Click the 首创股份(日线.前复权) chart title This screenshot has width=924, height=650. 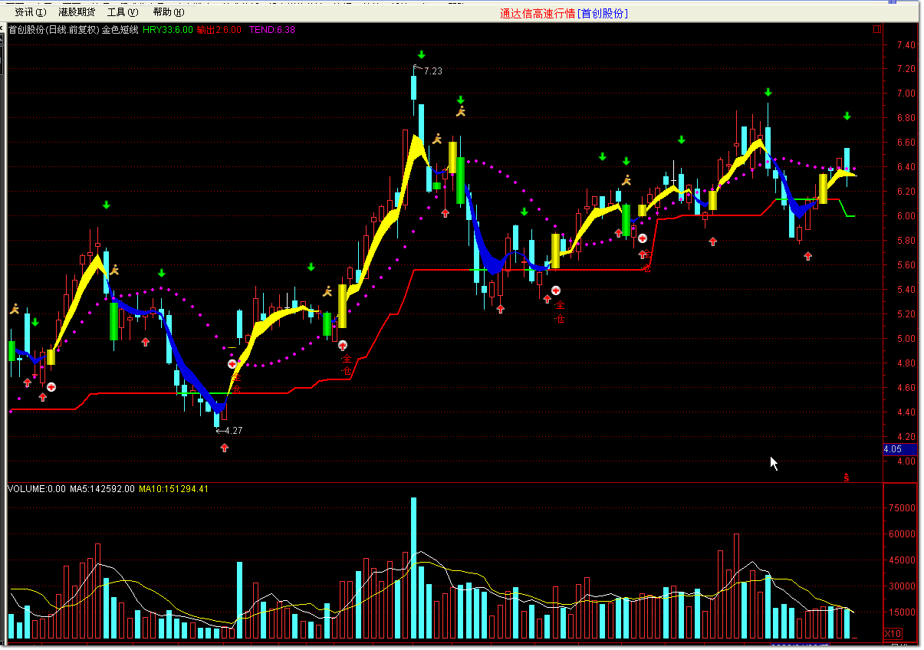[54, 30]
